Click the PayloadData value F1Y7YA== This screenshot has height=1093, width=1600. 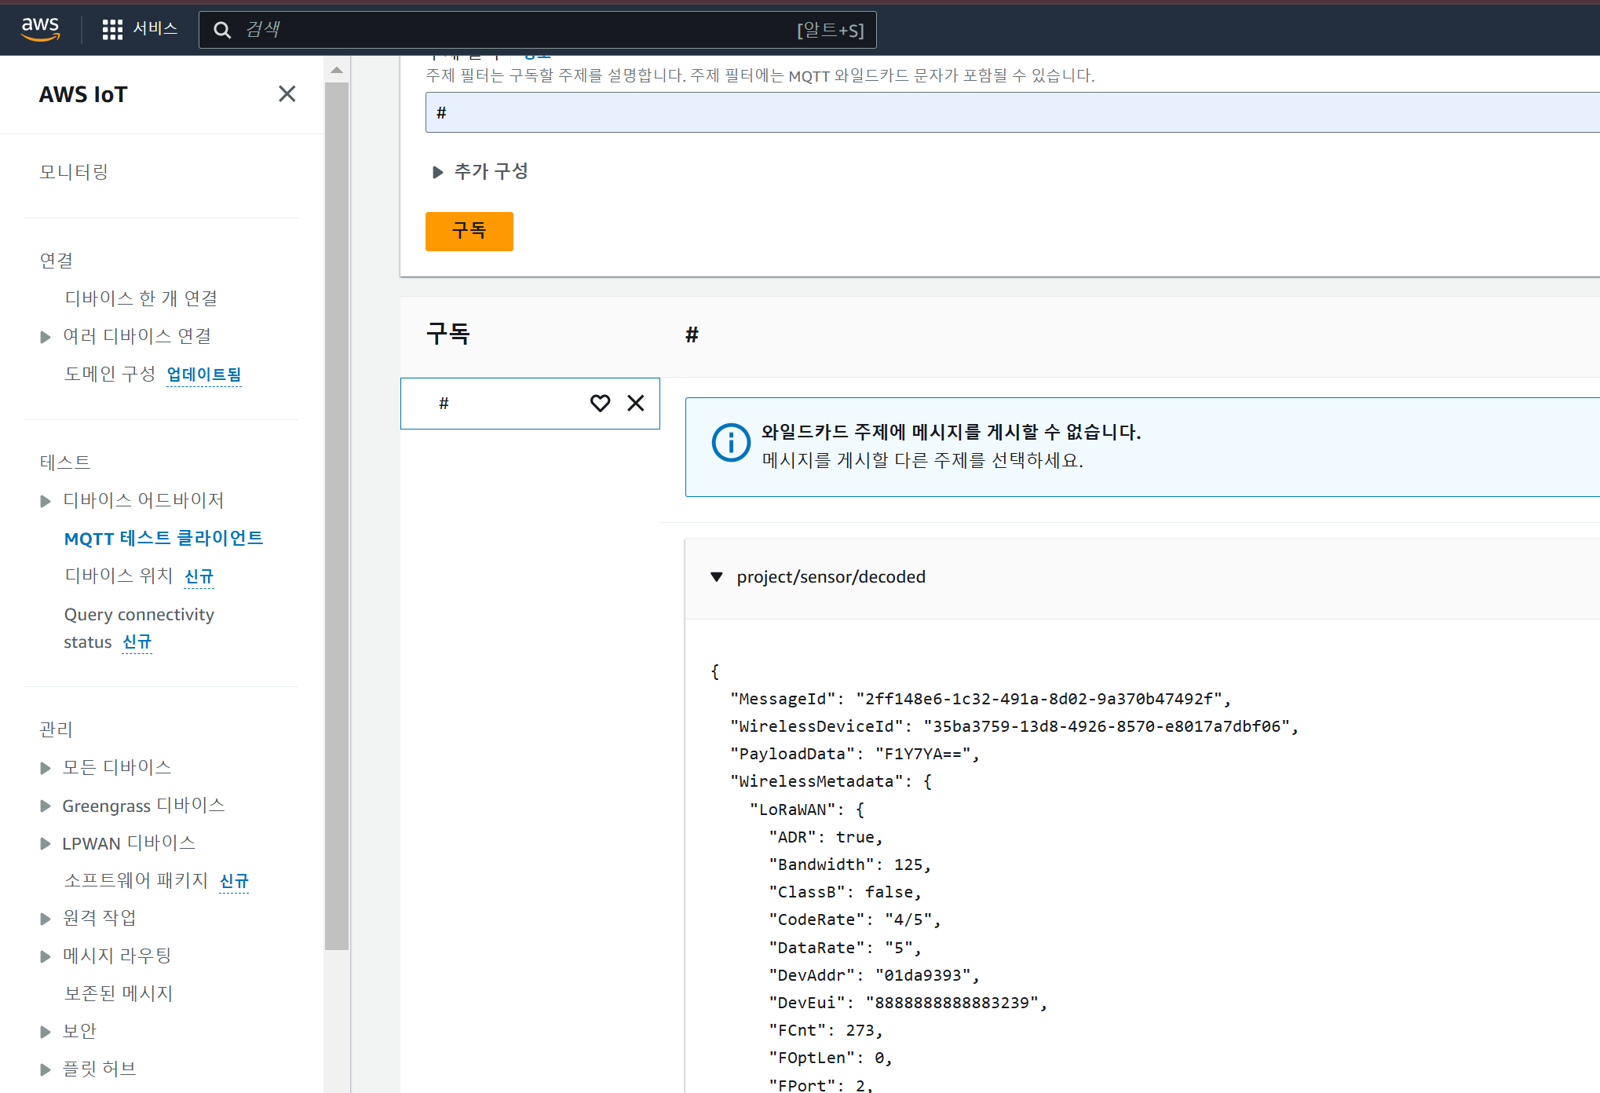pos(923,754)
